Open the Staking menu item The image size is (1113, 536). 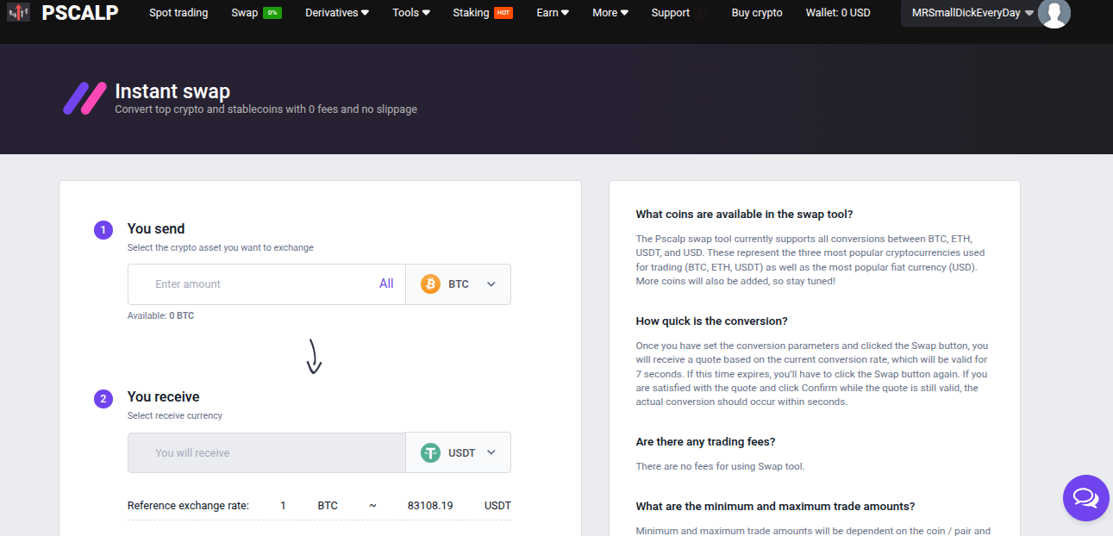pyautogui.click(x=471, y=13)
